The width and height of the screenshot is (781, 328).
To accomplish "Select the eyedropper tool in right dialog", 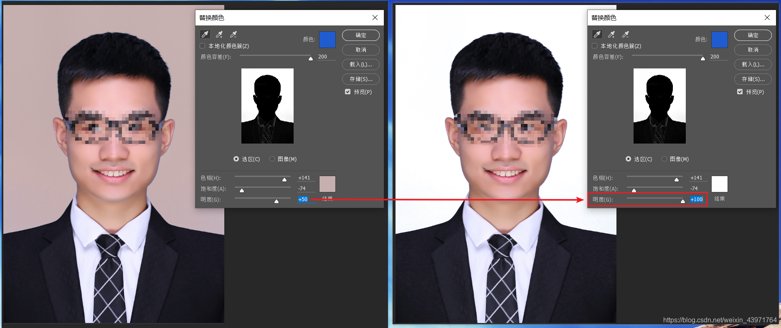I will [x=597, y=34].
